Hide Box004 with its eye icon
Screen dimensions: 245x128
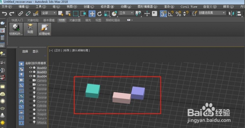click(31, 76)
